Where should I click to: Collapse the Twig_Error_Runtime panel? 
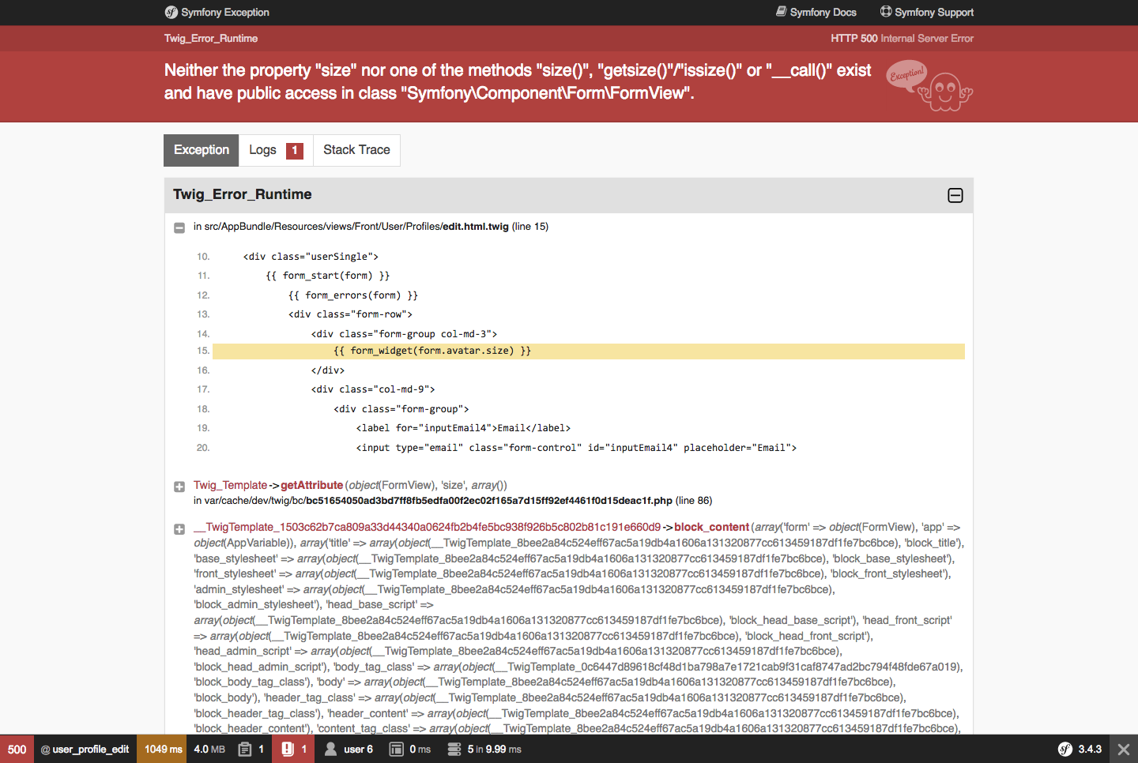[x=955, y=195]
